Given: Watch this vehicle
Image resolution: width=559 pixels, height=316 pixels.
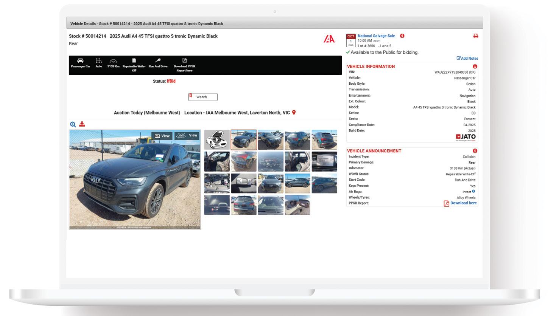Looking at the screenshot, I should 203,97.
